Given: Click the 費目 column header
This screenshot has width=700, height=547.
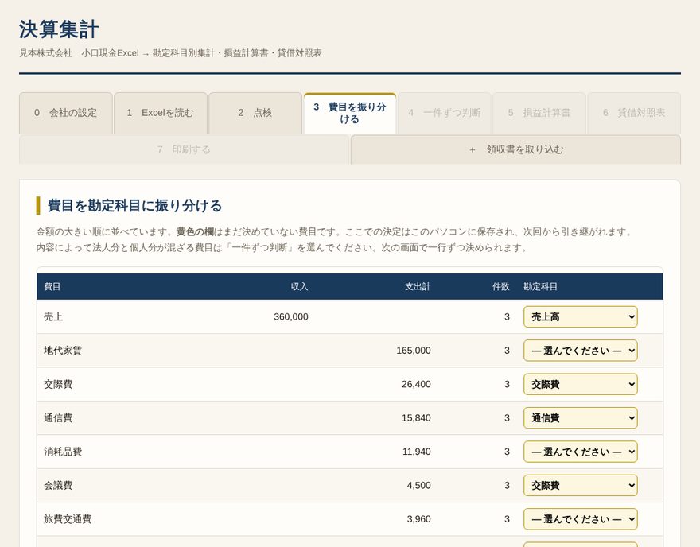Looking at the screenshot, I should tap(52, 286).
